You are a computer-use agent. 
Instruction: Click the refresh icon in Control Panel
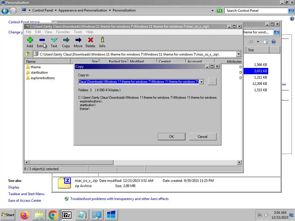220,11
